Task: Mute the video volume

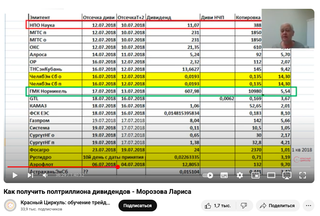Action: 45,175
